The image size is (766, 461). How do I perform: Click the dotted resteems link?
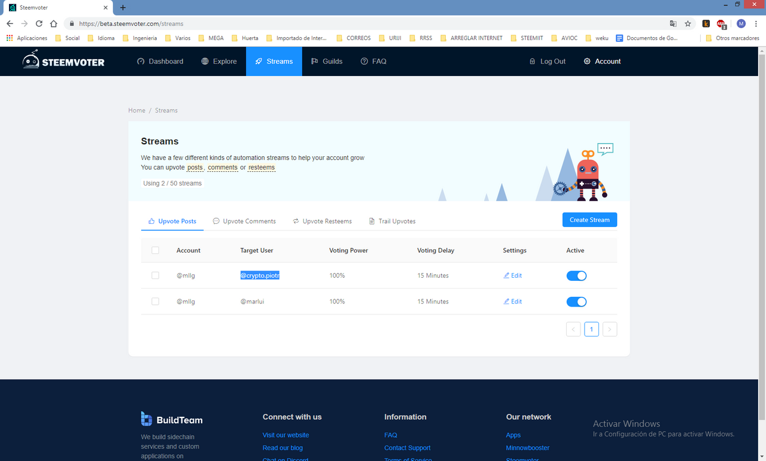262,168
